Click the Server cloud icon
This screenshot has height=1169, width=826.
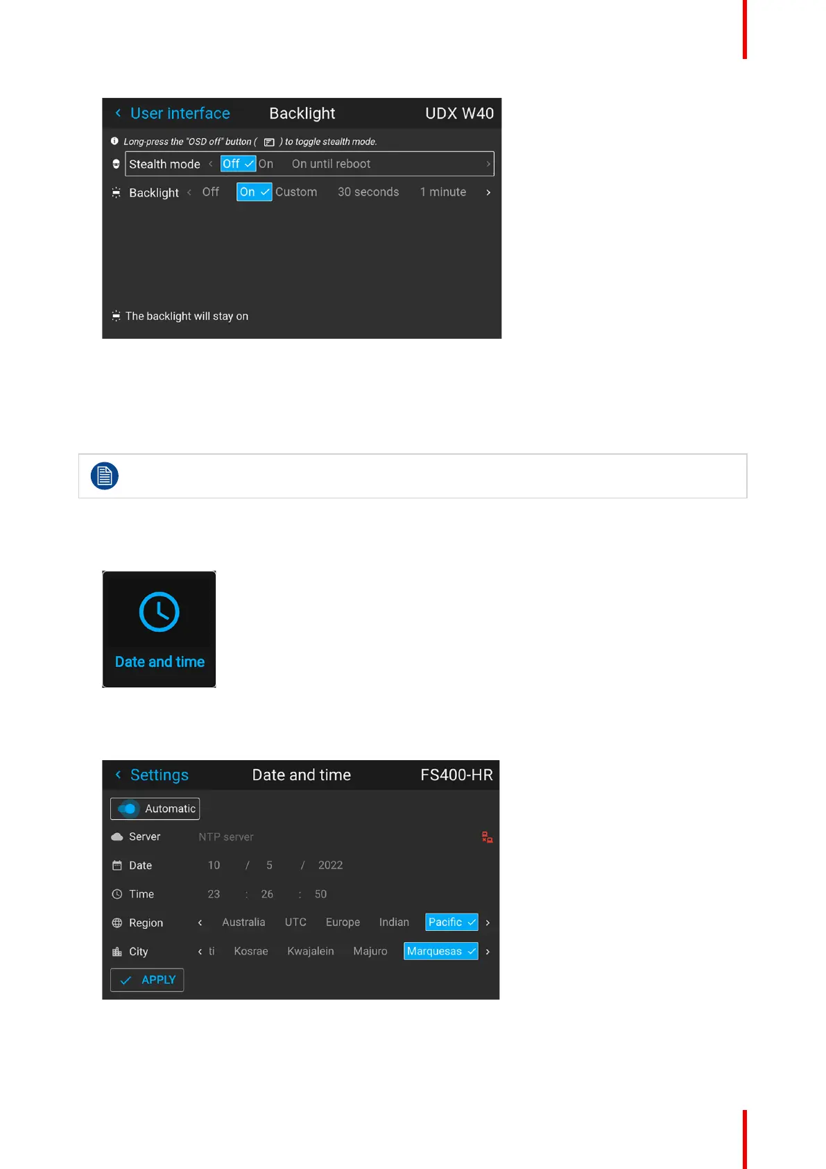pos(117,837)
